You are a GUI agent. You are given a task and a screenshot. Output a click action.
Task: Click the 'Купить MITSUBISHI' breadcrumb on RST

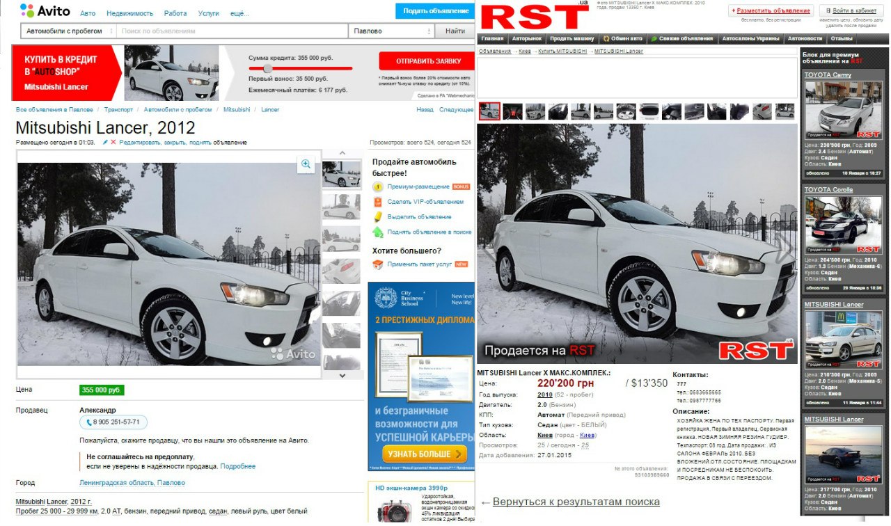coord(563,51)
